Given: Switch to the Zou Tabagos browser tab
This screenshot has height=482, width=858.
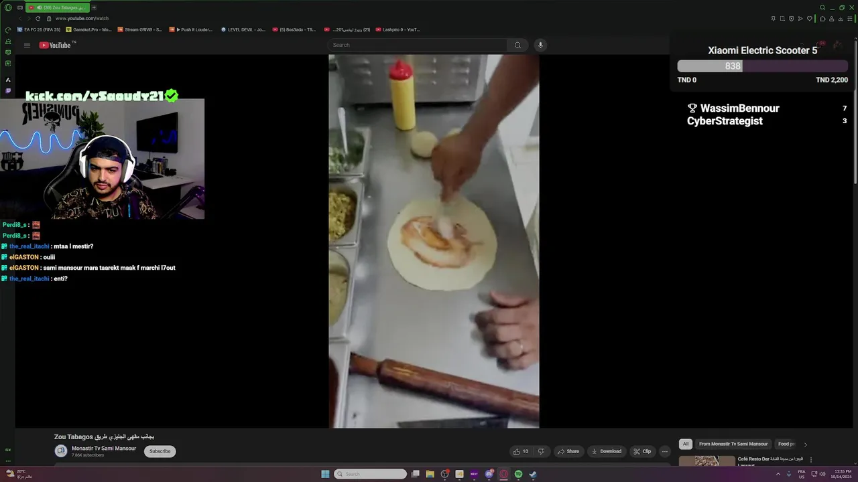Looking at the screenshot, I should pos(58,7).
